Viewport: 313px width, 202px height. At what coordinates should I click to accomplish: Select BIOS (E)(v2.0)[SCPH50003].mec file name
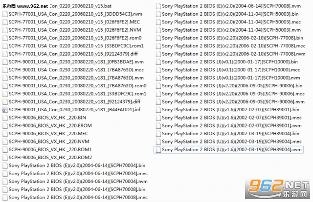click(231, 22)
